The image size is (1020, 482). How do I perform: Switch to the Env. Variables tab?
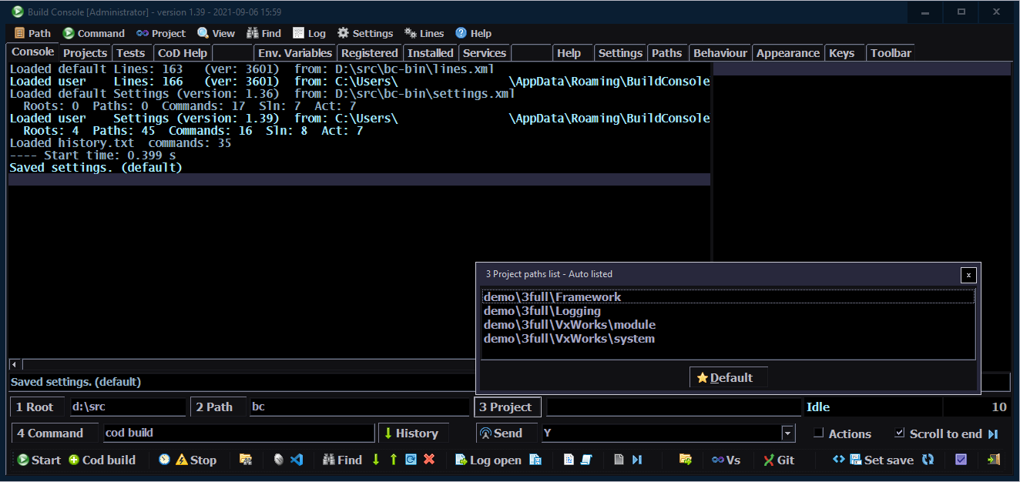pos(295,53)
